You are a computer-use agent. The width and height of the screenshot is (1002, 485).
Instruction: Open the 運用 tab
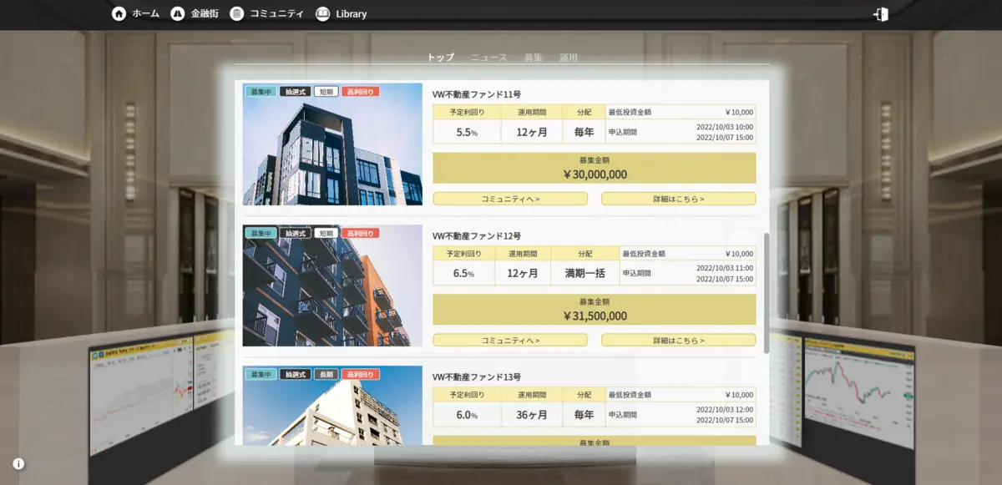tap(569, 57)
